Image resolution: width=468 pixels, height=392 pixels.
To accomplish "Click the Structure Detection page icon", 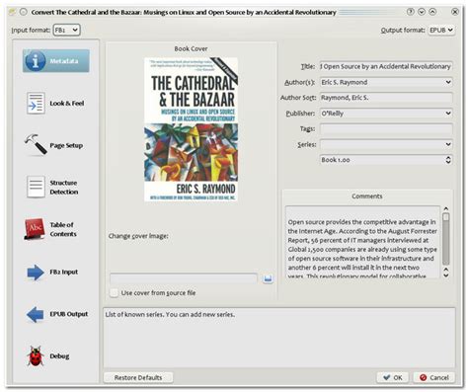I will coord(36,187).
